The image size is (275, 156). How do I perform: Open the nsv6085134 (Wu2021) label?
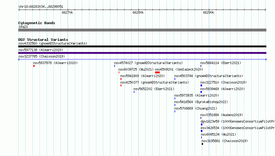[x=218, y=134]
